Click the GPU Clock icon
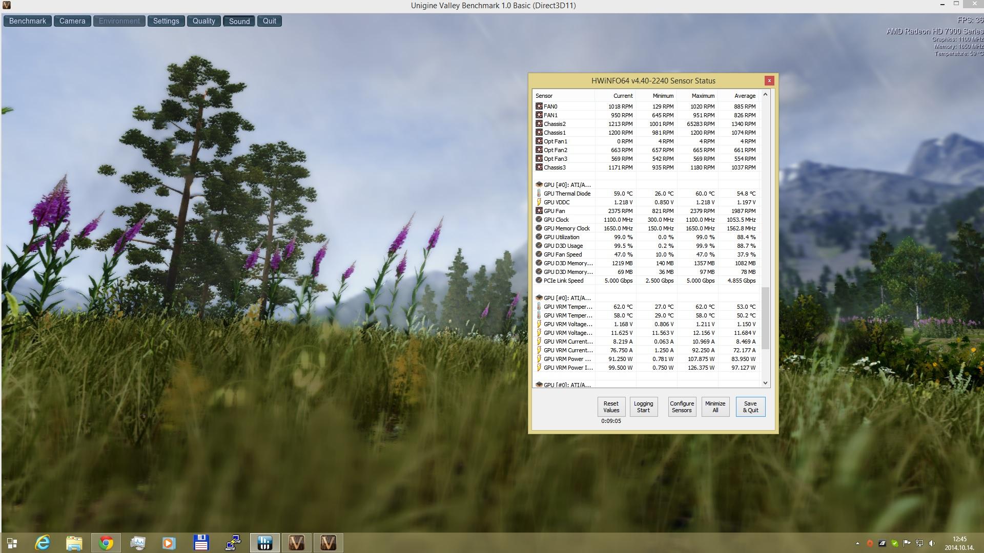 pos(539,219)
